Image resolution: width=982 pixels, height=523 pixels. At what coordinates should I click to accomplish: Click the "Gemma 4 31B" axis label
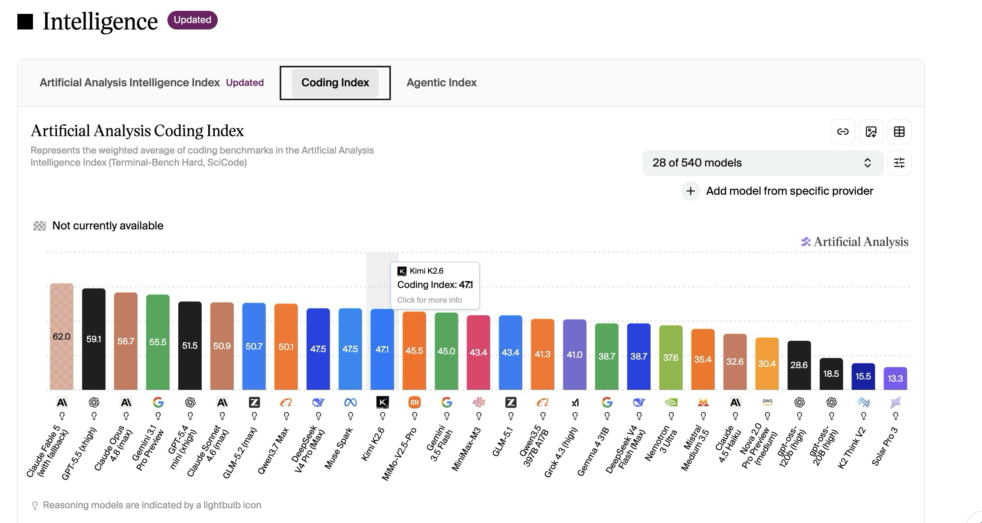593,452
